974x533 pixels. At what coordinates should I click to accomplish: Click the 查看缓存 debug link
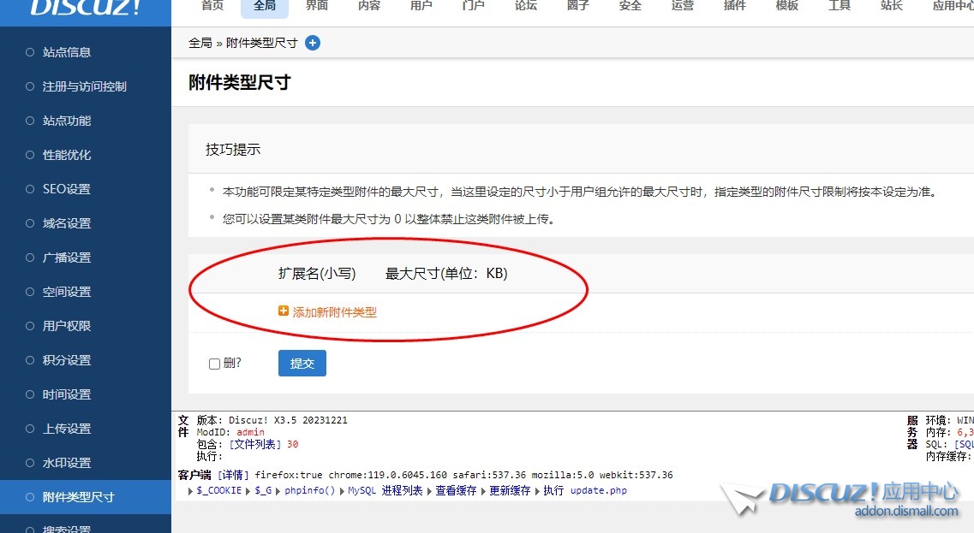456,490
